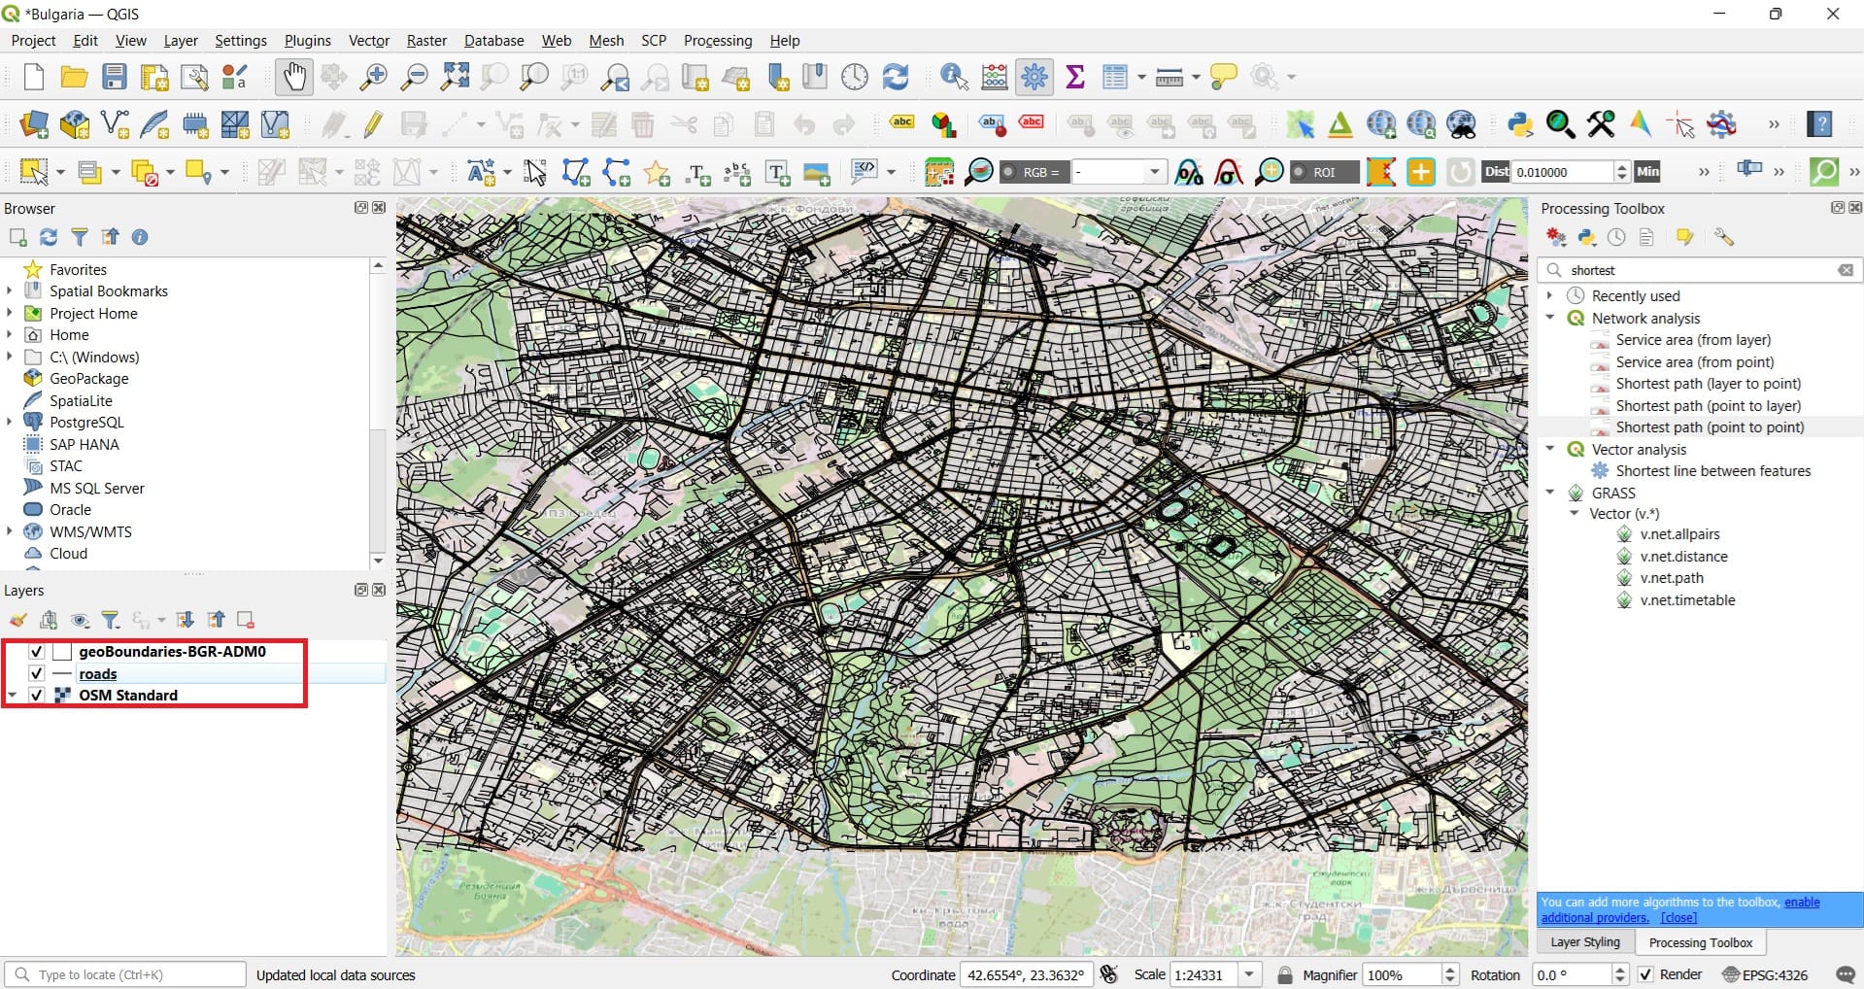Toggle the ROI radio button

point(1298,172)
